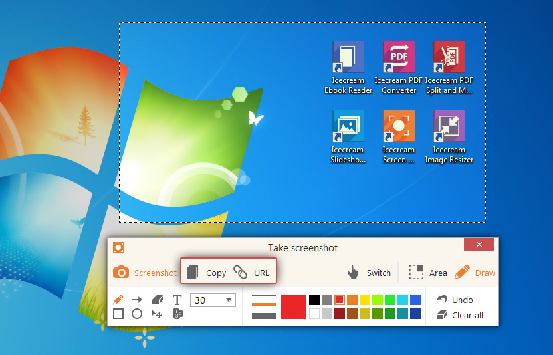The width and height of the screenshot is (553, 355).
Task: Pick the lime green color swatch
Action: click(x=378, y=300)
